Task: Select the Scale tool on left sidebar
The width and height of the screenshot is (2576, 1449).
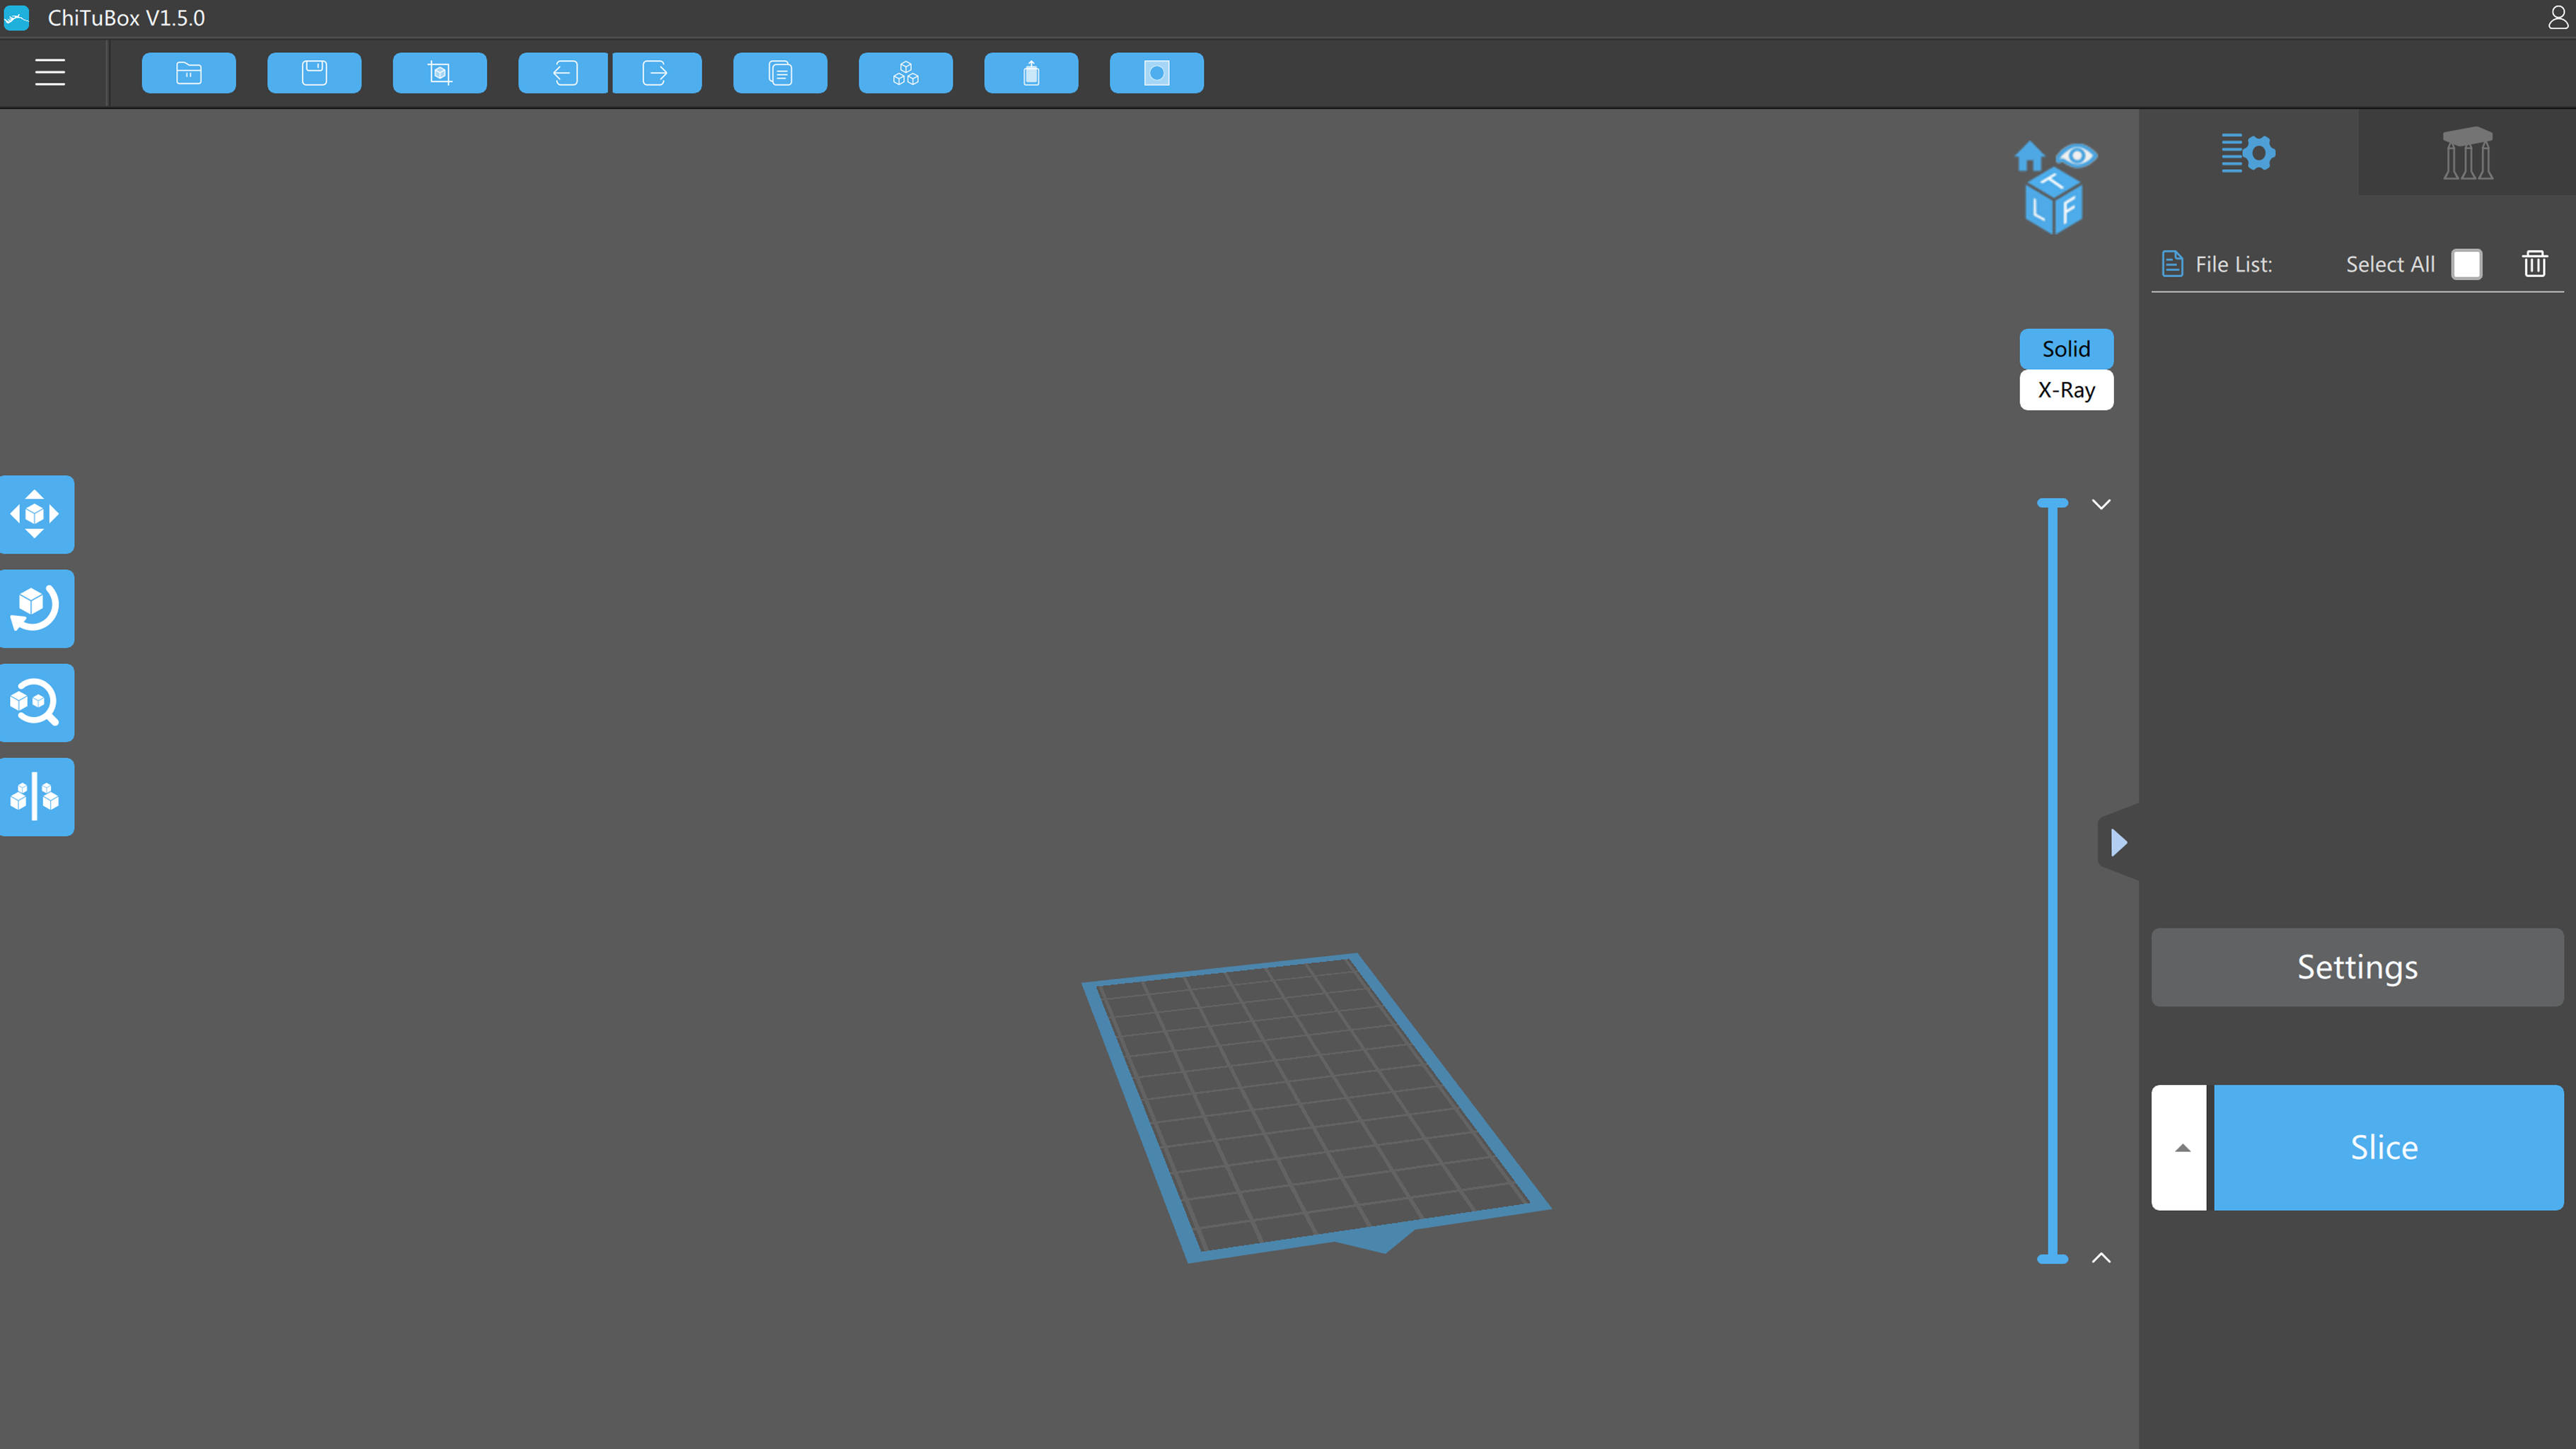Action: pyautogui.click(x=36, y=702)
